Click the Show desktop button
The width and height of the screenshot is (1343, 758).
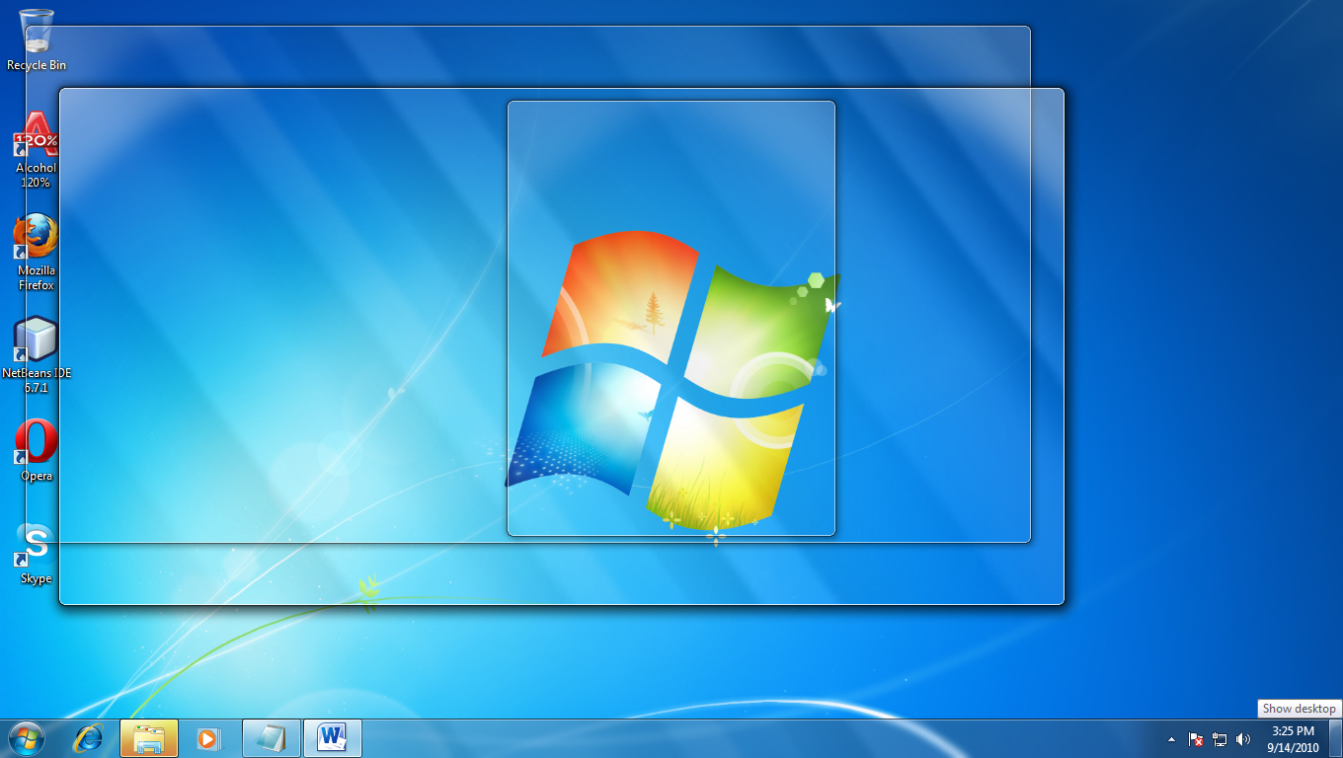click(x=1335, y=738)
